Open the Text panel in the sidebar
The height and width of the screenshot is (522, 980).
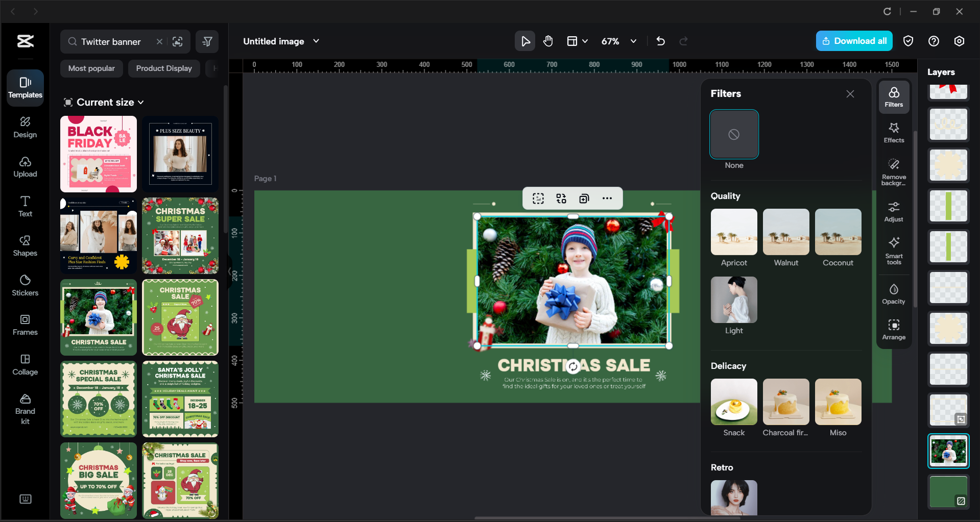pos(25,206)
